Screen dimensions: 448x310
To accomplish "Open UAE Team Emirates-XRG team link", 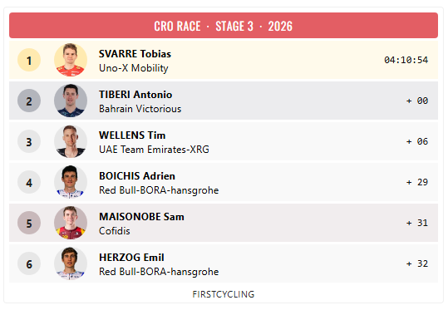I will [154, 150].
